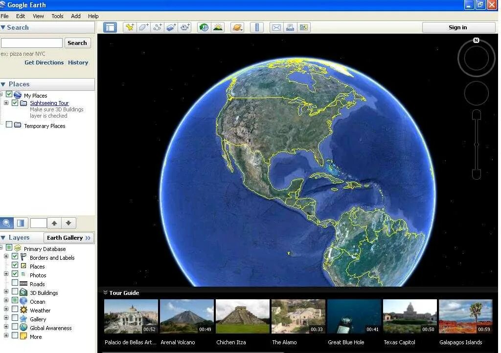Add a path from toolbar

(x=157, y=27)
